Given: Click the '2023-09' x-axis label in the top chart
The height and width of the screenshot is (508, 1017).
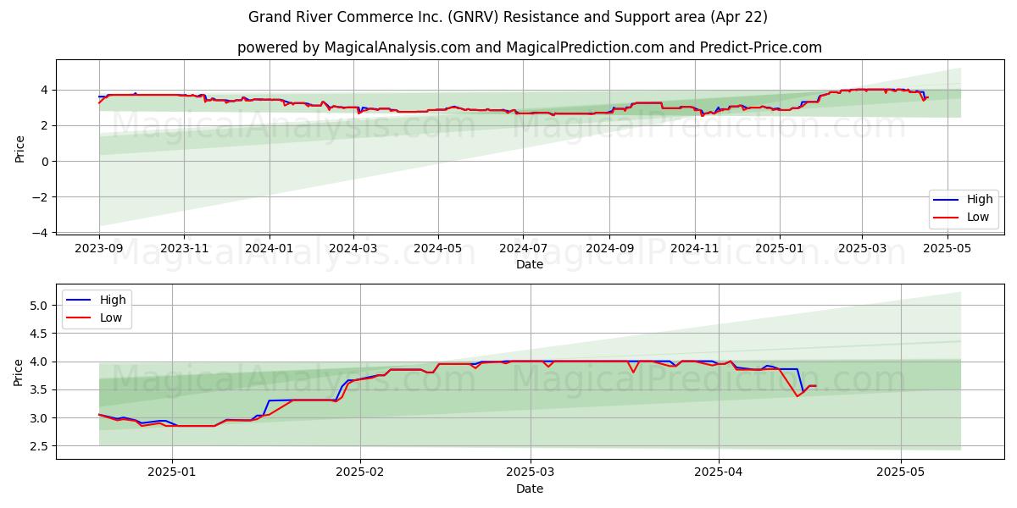Looking at the screenshot, I should 99,249.
